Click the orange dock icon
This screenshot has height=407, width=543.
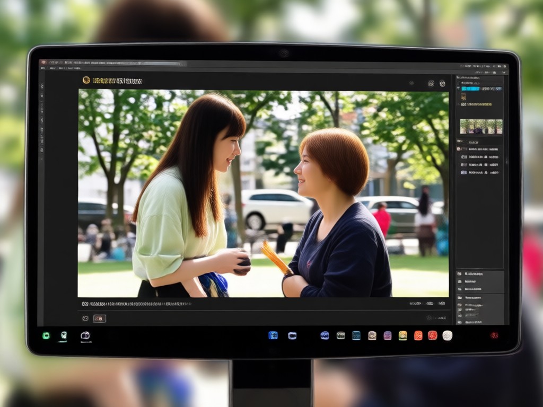pyautogui.click(x=418, y=335)
